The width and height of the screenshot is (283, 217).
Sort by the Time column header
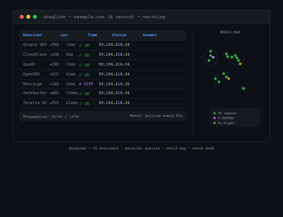pyautogui.click(x=92, y=35)
